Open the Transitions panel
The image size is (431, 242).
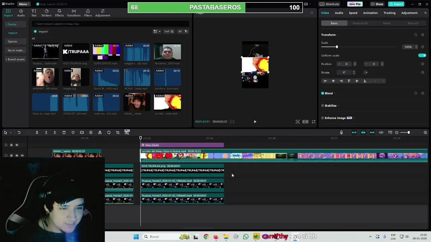pyautogui.click(x=74, y=13)
